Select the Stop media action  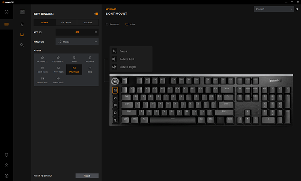pyautogui.click(x=90, y=69)
